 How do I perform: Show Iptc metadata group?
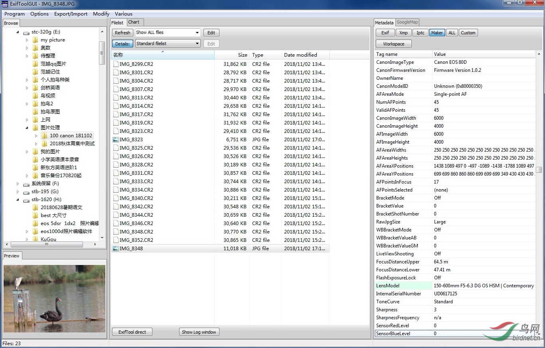click(421, 33)
